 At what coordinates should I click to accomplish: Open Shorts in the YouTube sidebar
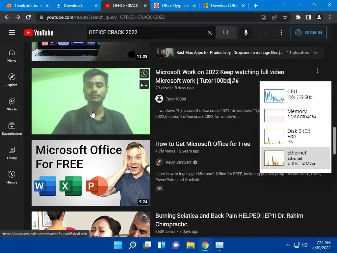click(x=12, y=104)
